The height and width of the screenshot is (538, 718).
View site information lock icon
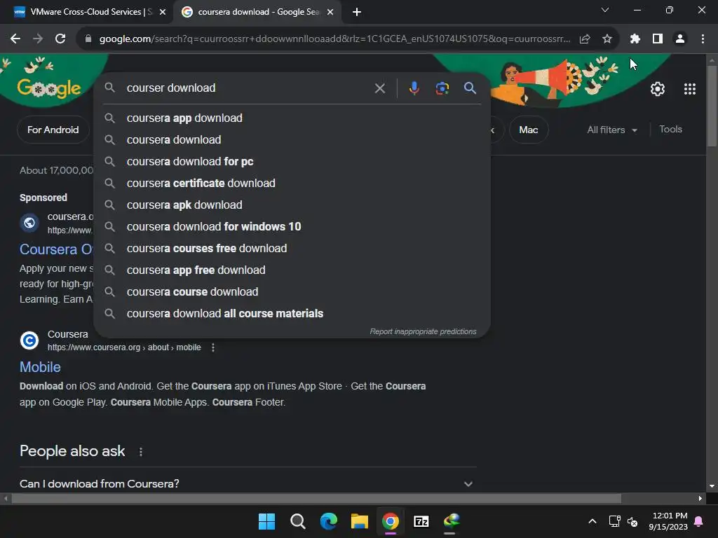pyautogui.click(x=88, y=39)
